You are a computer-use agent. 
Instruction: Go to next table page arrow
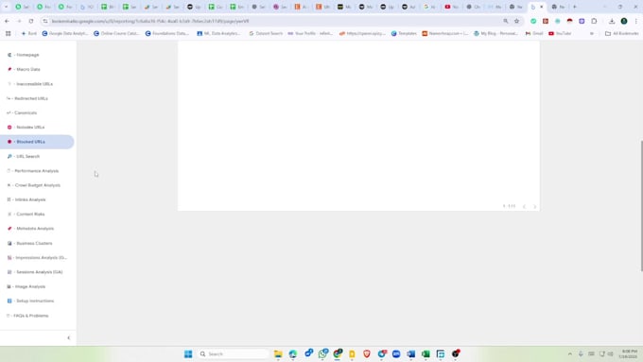[535, 206]
